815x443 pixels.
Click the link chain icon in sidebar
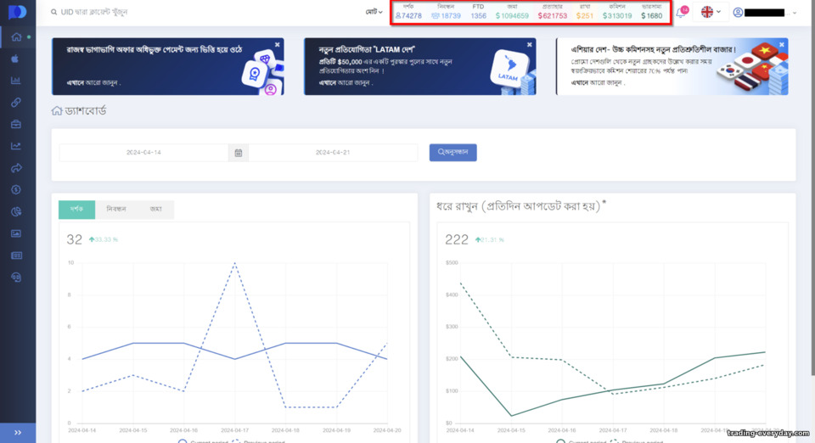pos(16,103)
